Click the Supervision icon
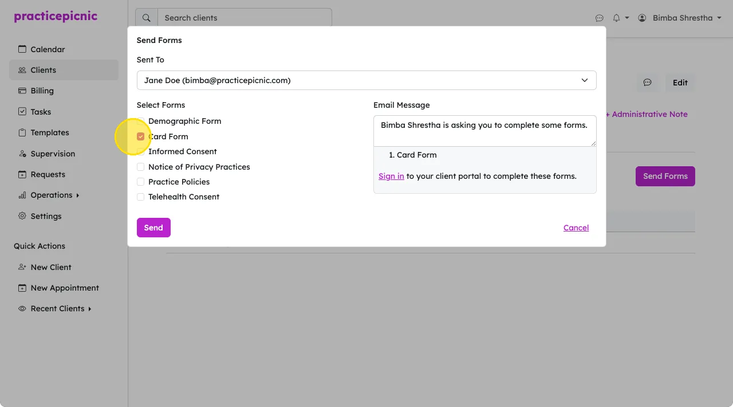733x407 pixels. (x=22, y=154)
